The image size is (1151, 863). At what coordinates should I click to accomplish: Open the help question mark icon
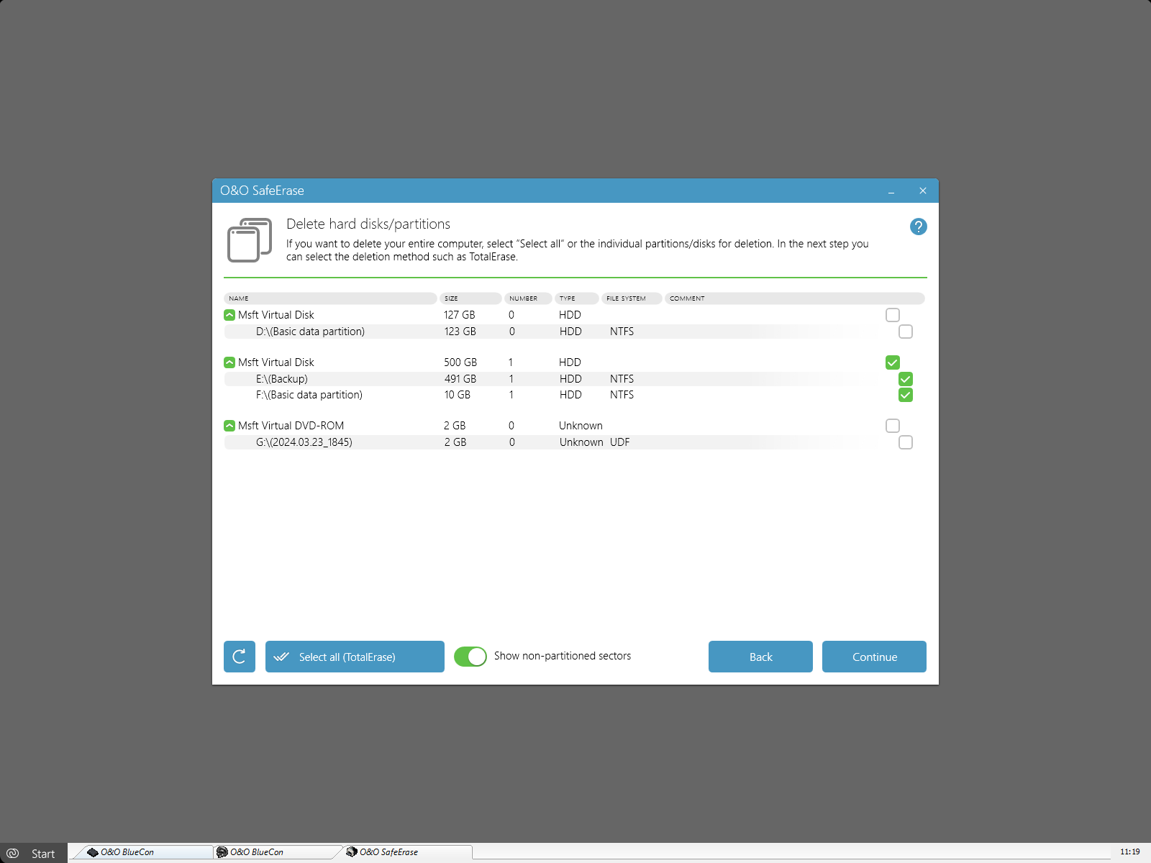[x=918, y=227]
